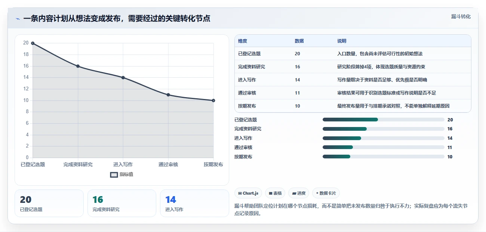Click 进入写作 in the table row
486x232 pixels.
click(x=247, y=80)
